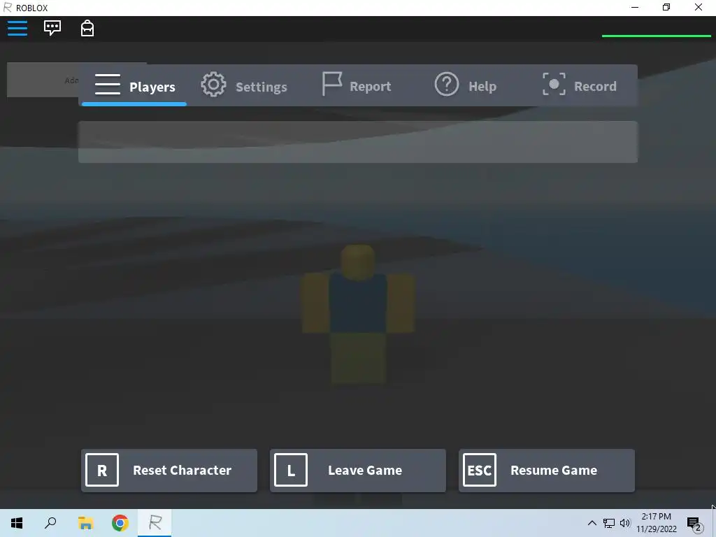Image resolution: width=716 pixels, height=537 pixels.
Task: Open the Roblox hamburger menu icon
Action: pyautogui.click(x=17, y=28)
